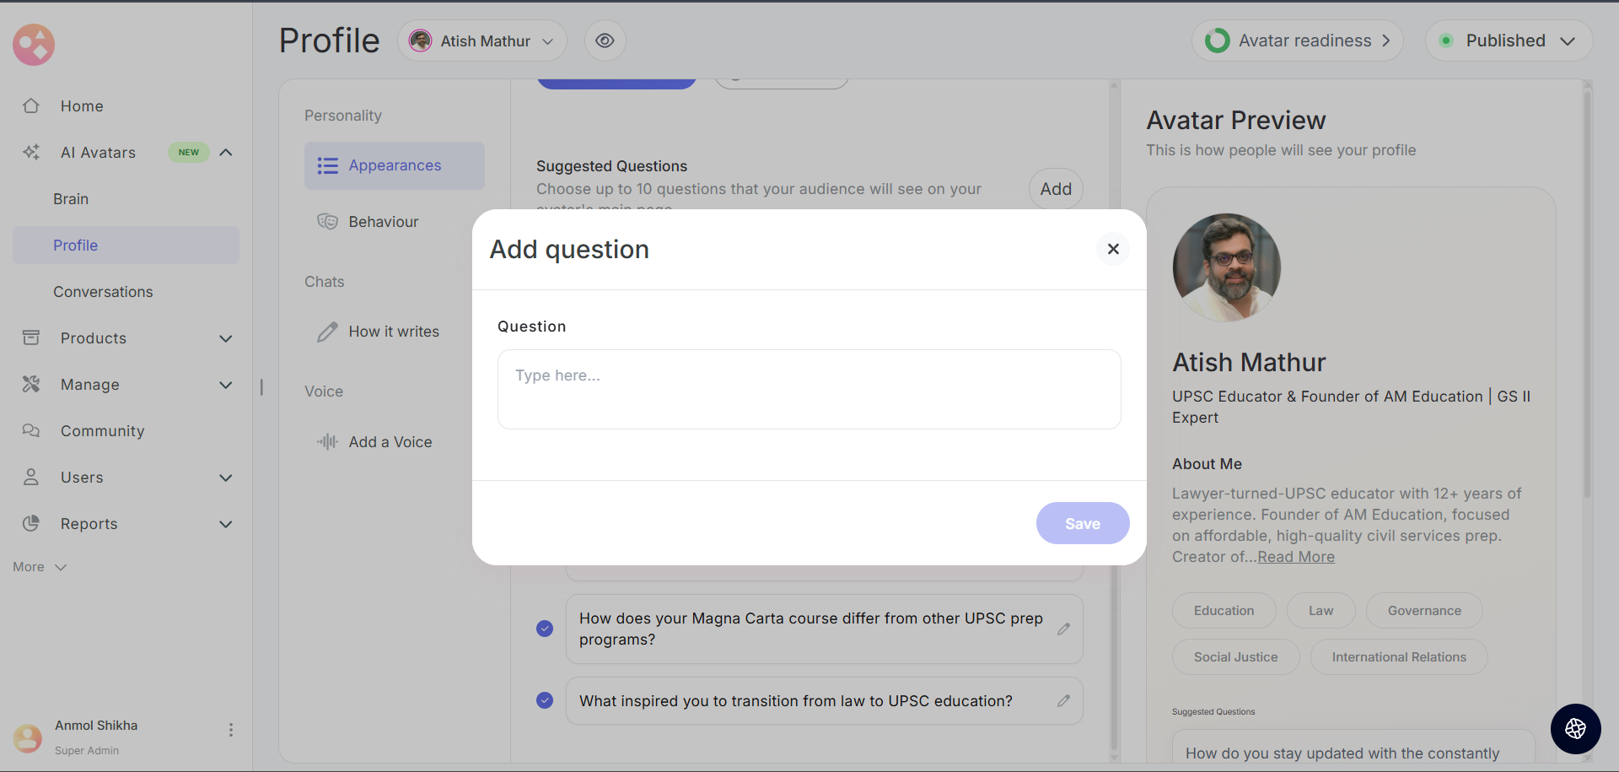Viewport: 1619px width, 772px height.
Task: Click the Question text input field
Action: 809,389
